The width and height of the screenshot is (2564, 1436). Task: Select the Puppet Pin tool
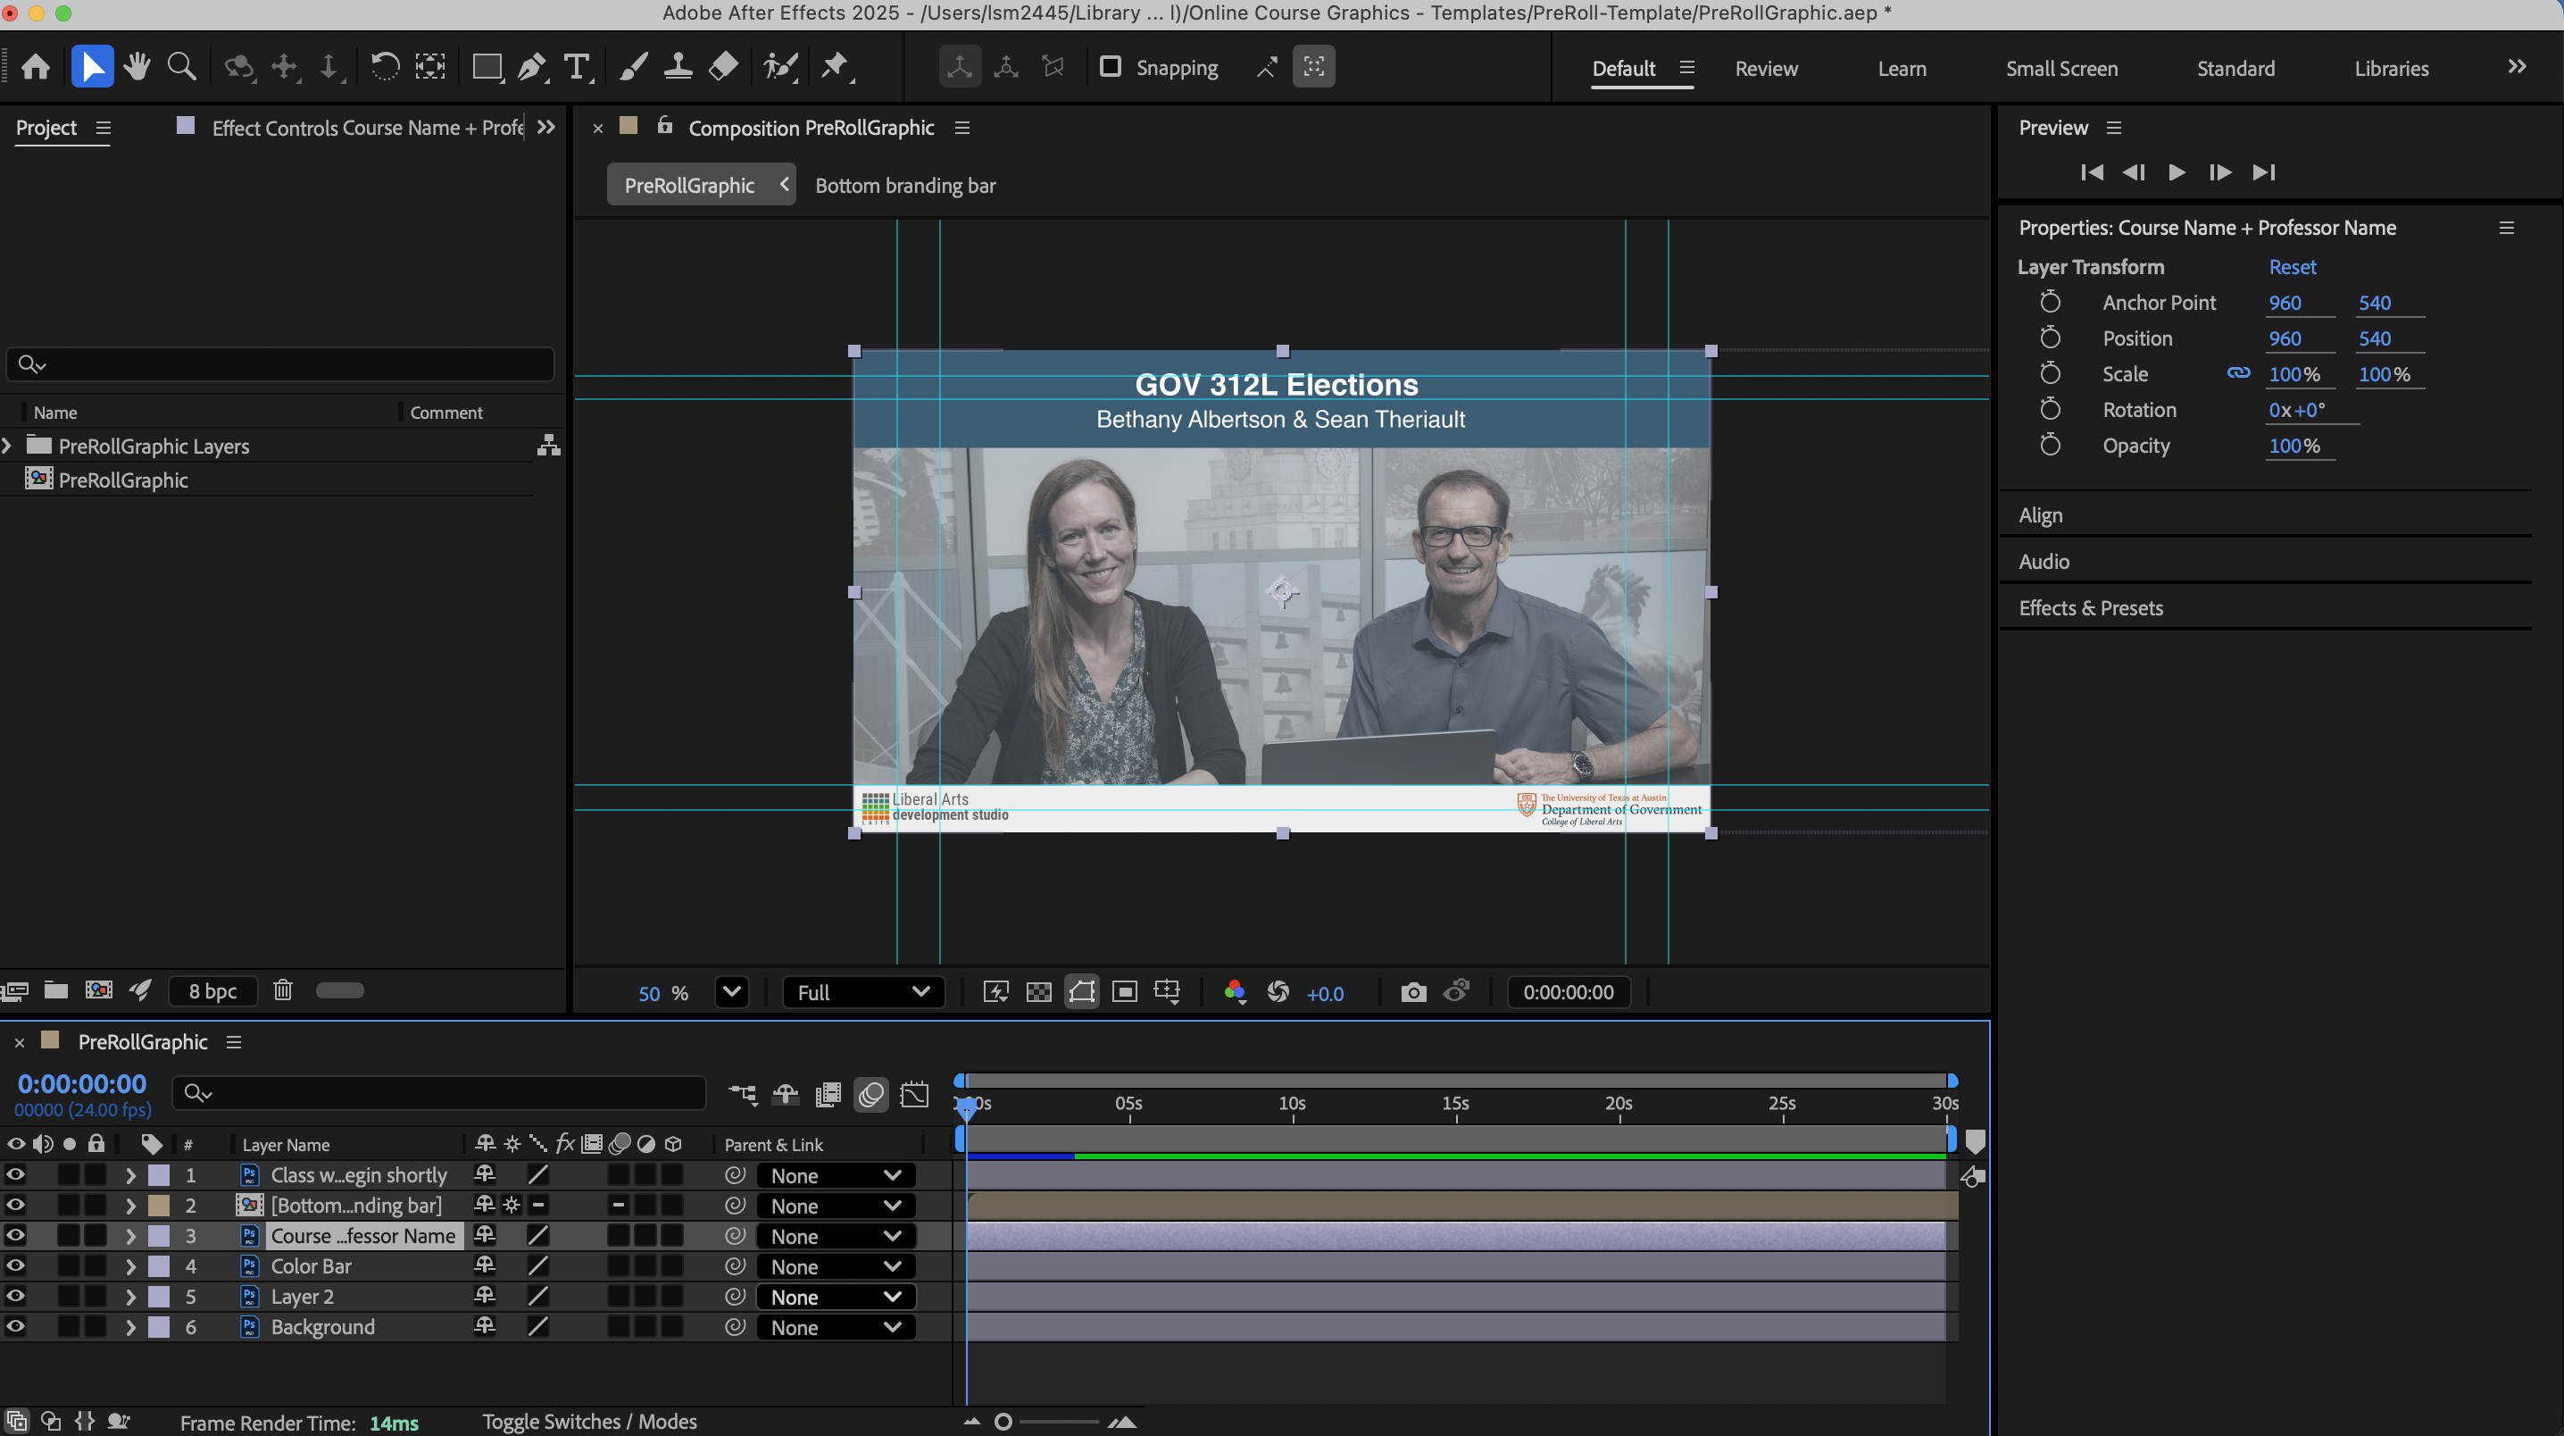click(834, 68)
